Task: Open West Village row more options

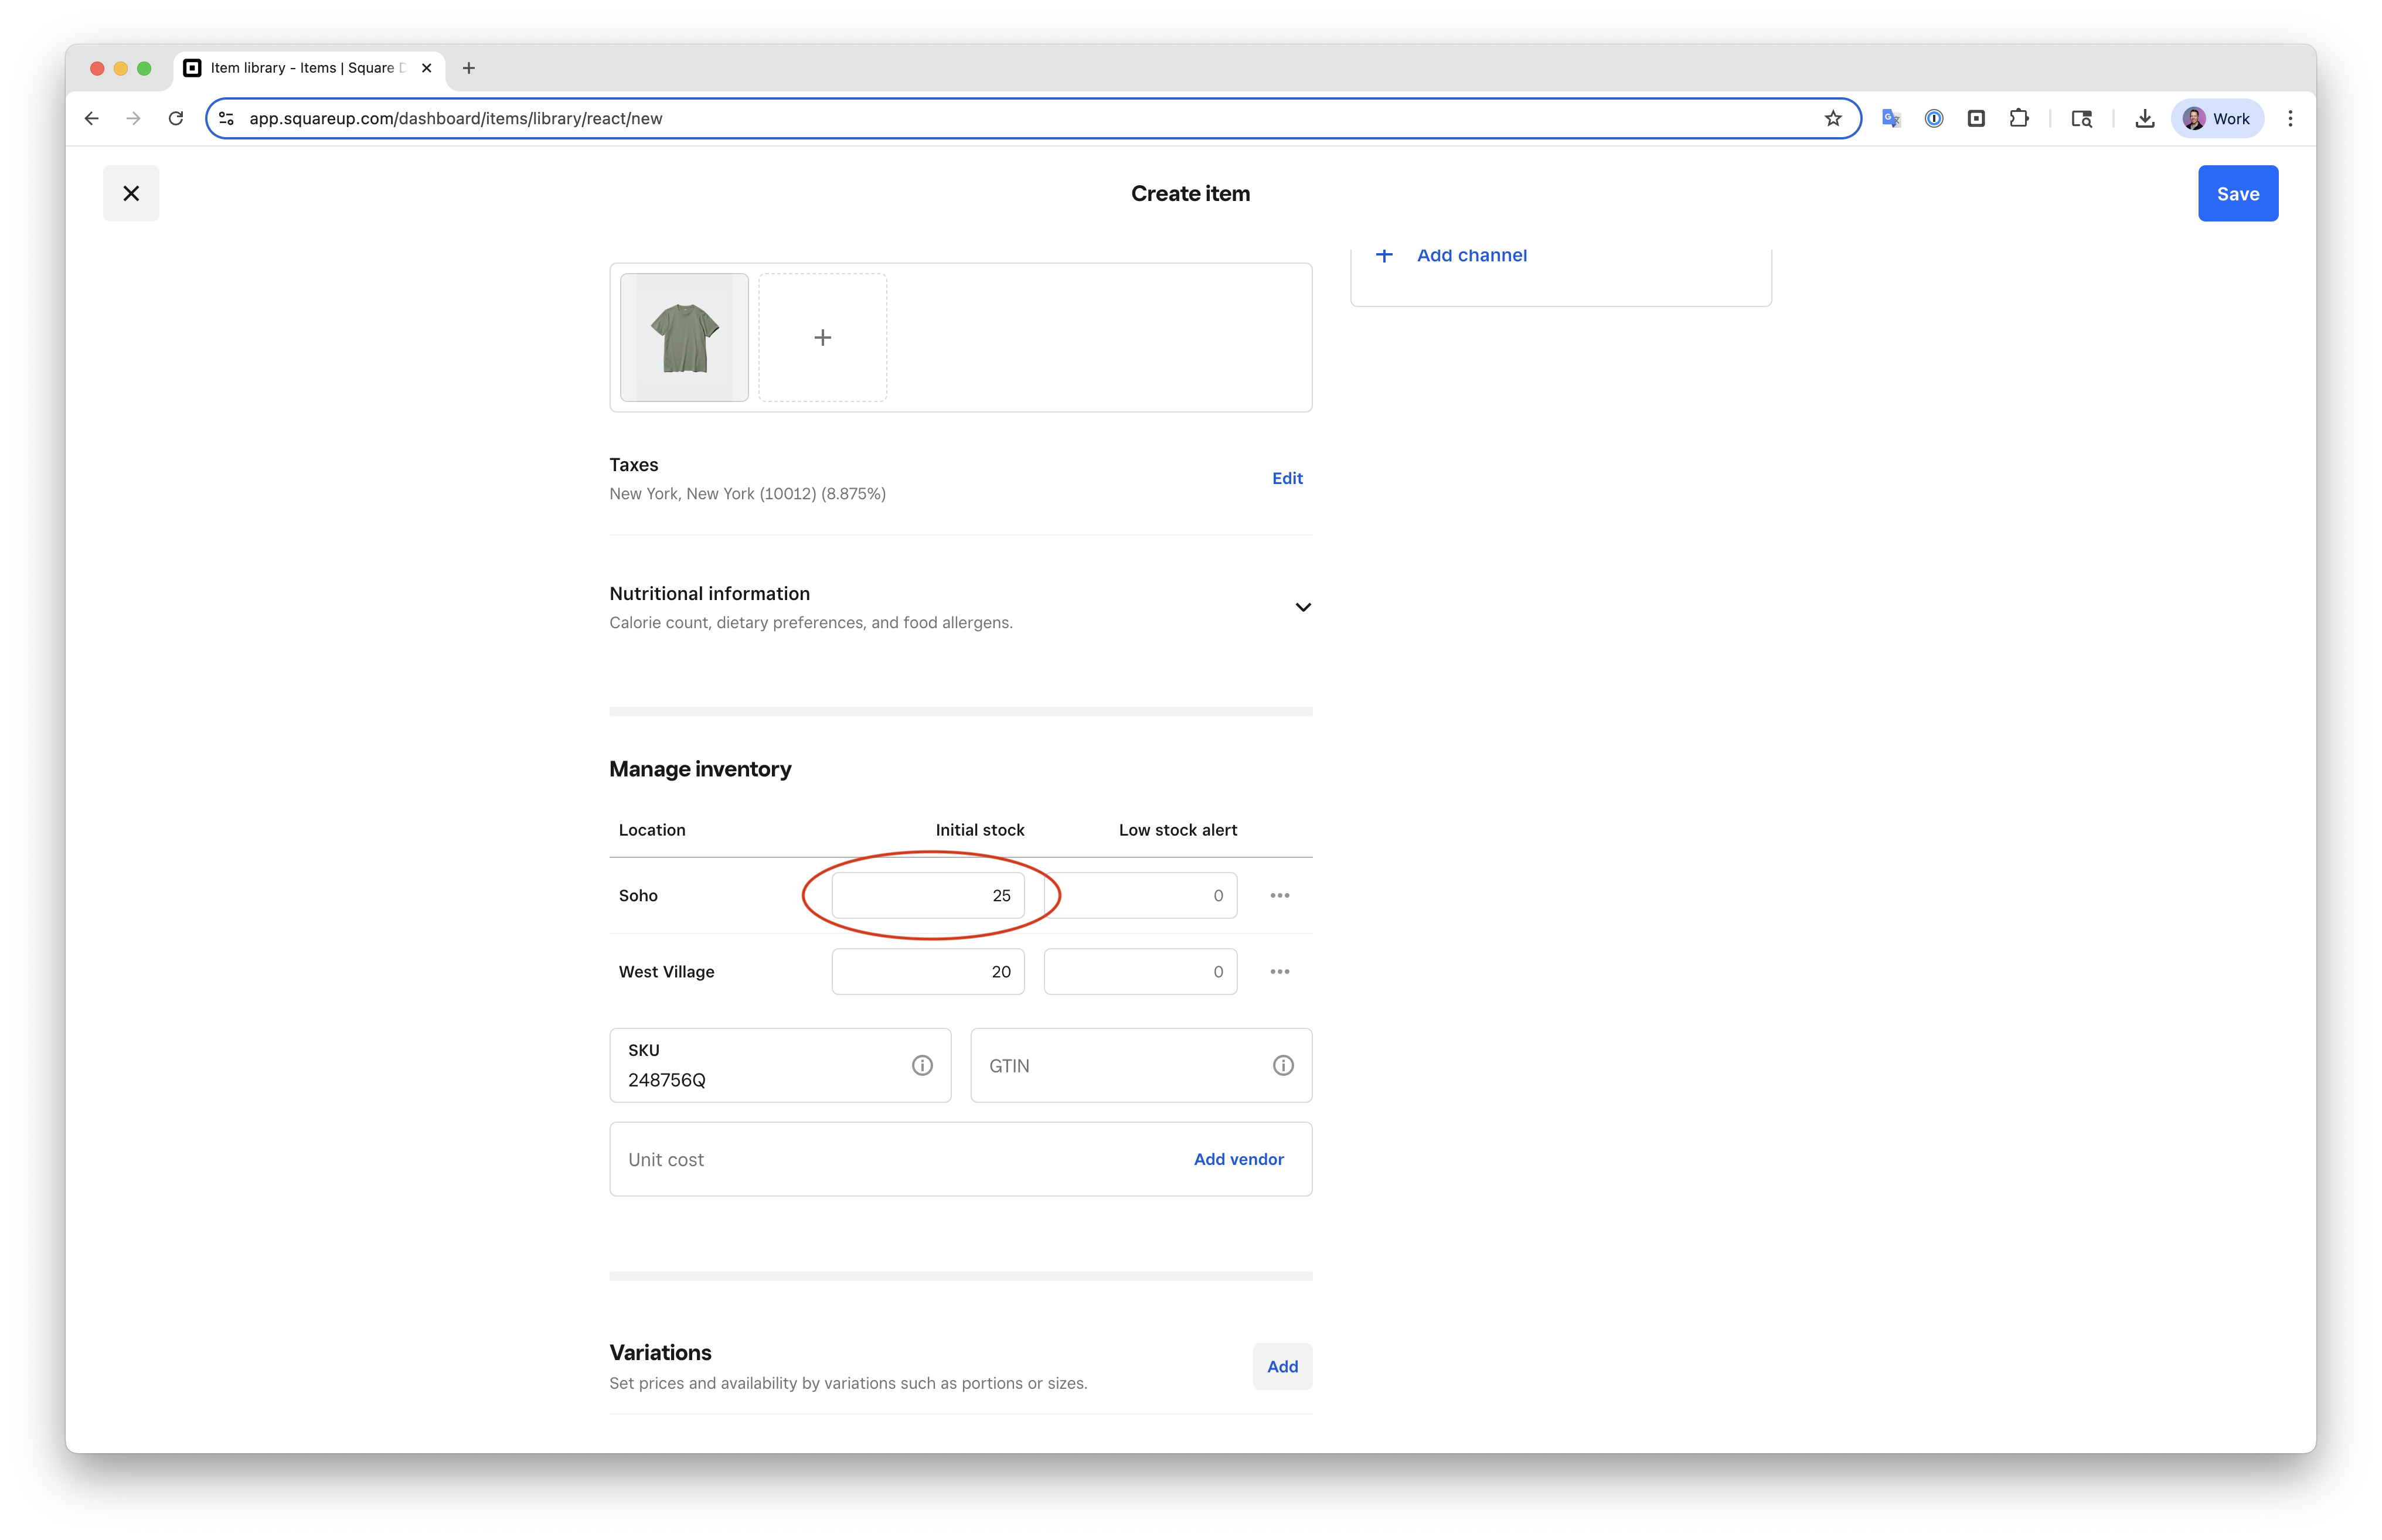Action: pos(1280,971)
